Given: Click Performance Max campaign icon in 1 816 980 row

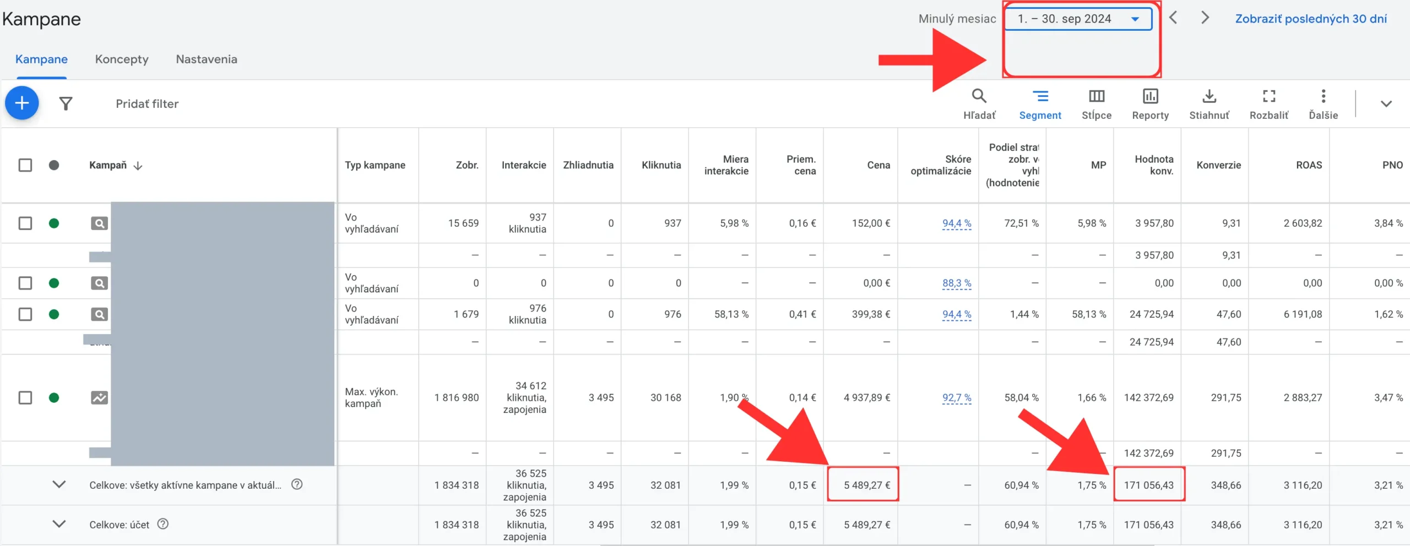Looking at the screenshot, I should (99, 397).
